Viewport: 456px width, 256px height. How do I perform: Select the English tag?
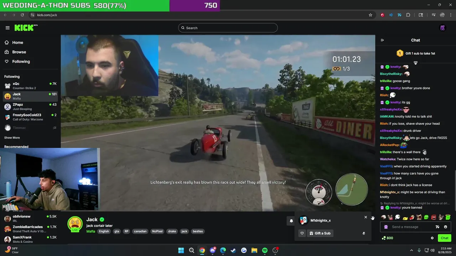(x=104, y=231)
